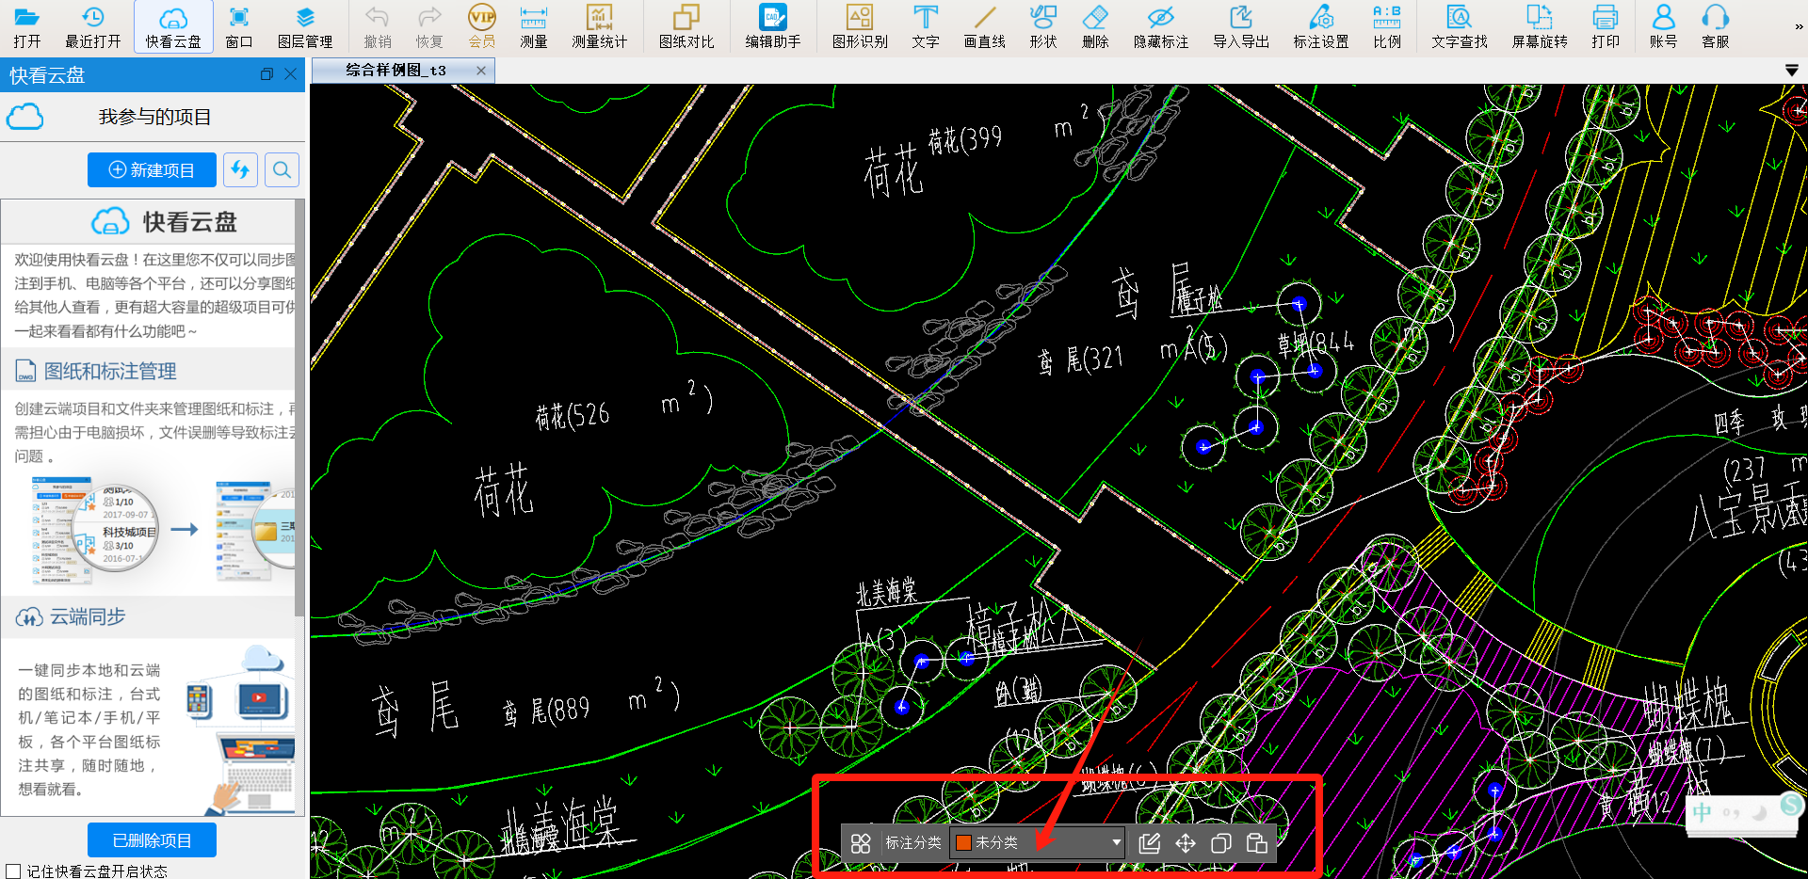
Task: Click the move annotation icon in floating bar
Action: [1185, 843]
